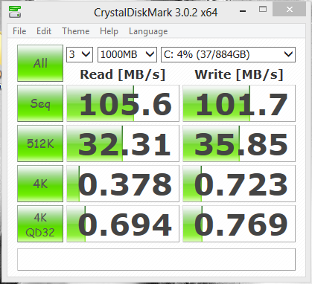
Task: Expand the test run count dropdown showing 3
Action: [80, 54]
